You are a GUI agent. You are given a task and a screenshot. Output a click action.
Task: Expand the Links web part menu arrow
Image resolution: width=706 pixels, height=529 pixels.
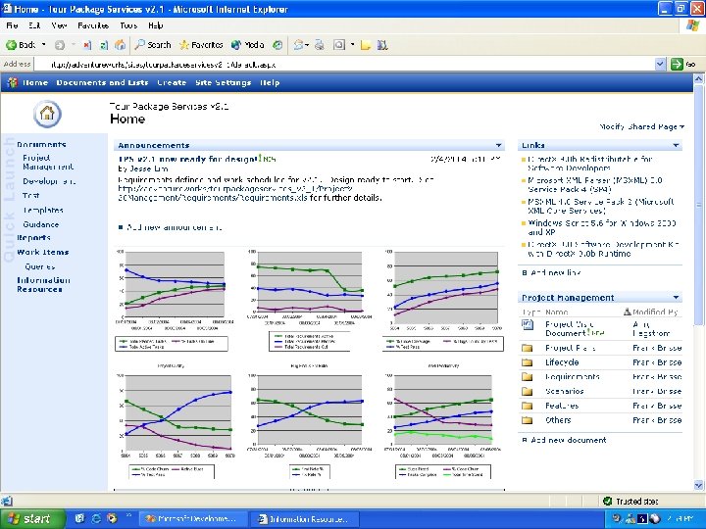click(x=676, y=145)
